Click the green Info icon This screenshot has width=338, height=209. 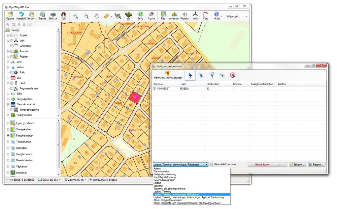[x=141, y=14]
